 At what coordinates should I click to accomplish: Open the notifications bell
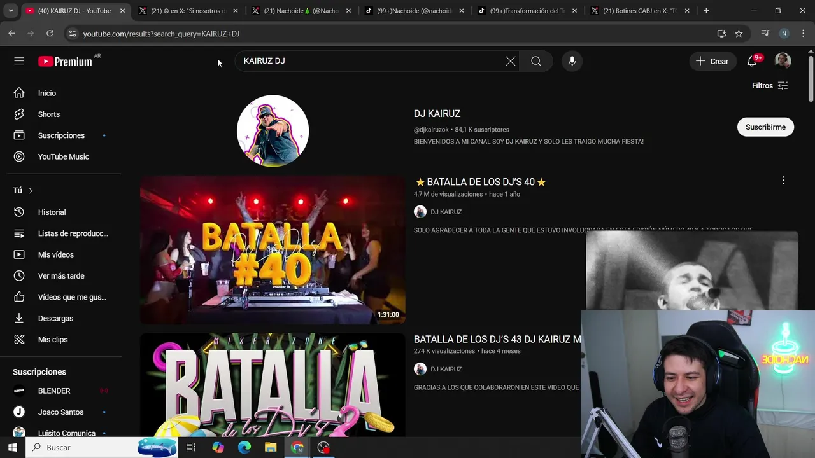[x=752, y=61]
